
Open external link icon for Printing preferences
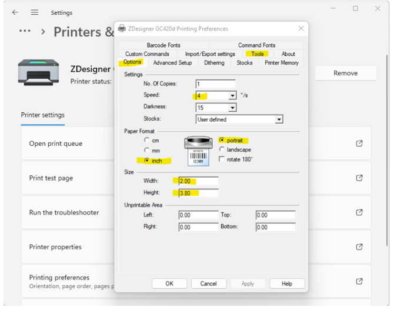coord(359,281)
